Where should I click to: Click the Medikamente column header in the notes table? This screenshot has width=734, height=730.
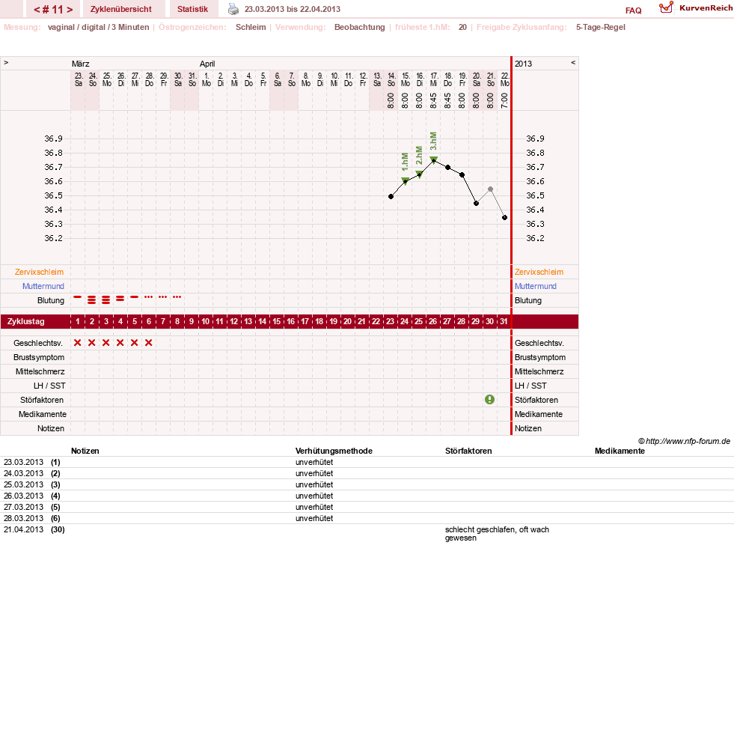pyautogui.click(x=620, y=451)
